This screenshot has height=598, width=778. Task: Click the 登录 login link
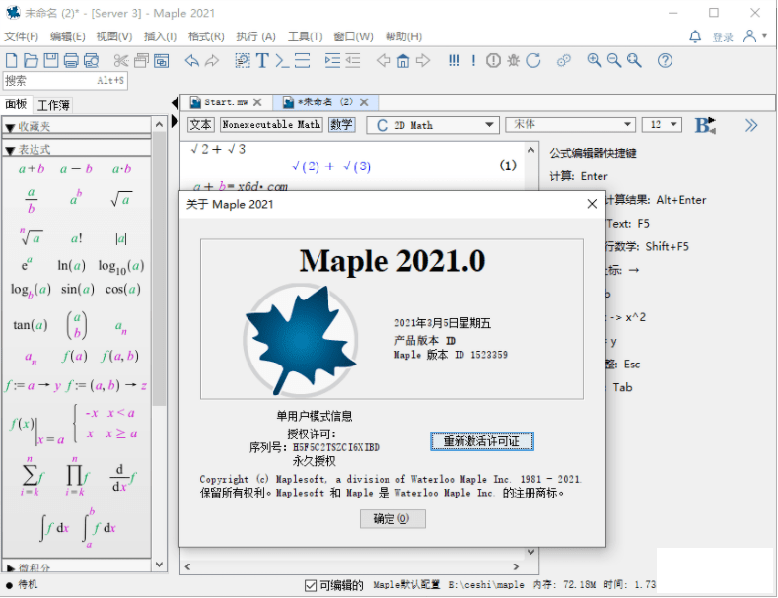click(723, 37)
